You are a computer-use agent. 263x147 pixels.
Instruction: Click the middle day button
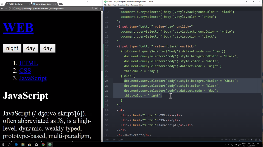pos(31,48)
